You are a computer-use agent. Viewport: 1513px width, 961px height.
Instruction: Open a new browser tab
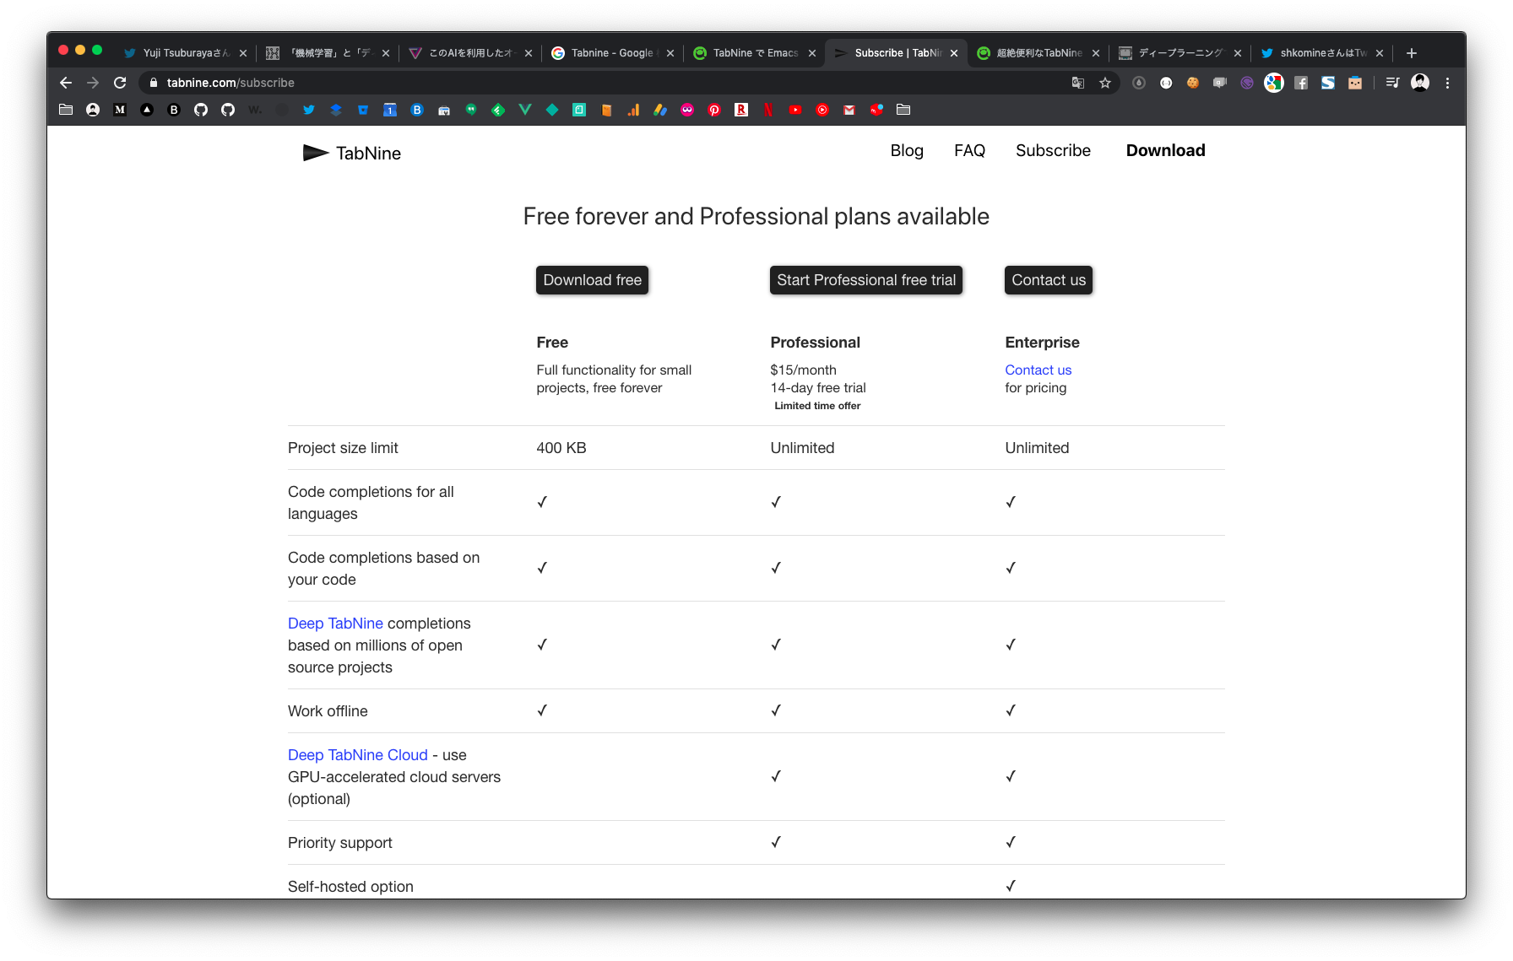[1412, 53]
